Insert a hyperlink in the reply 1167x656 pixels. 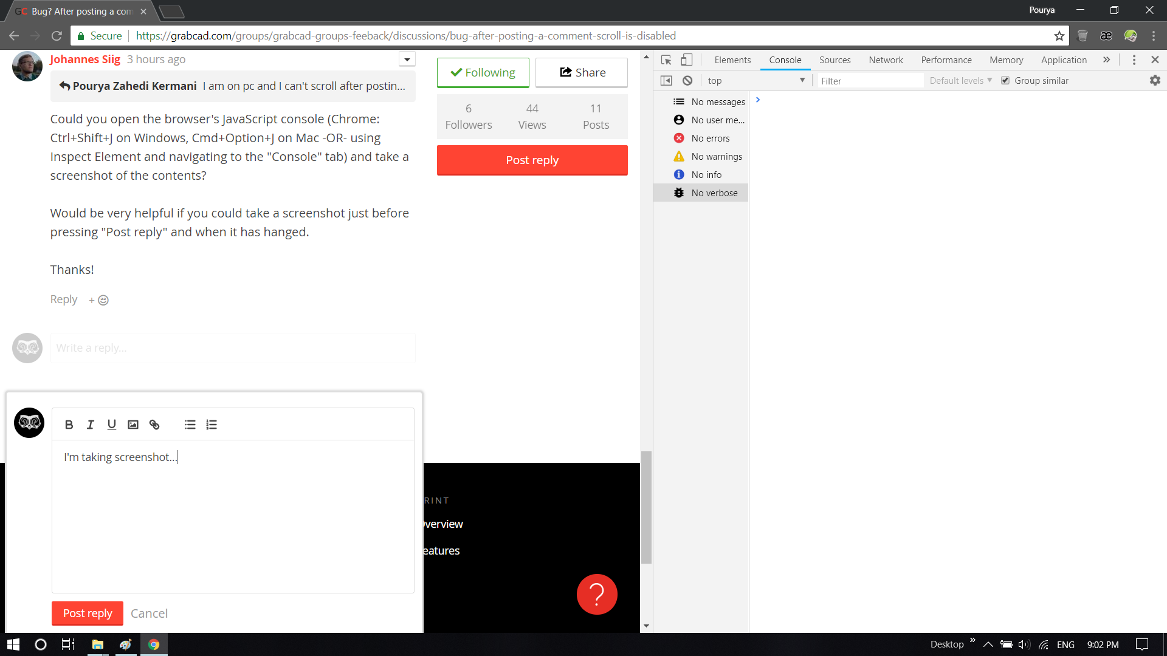(x=154, y=425)
